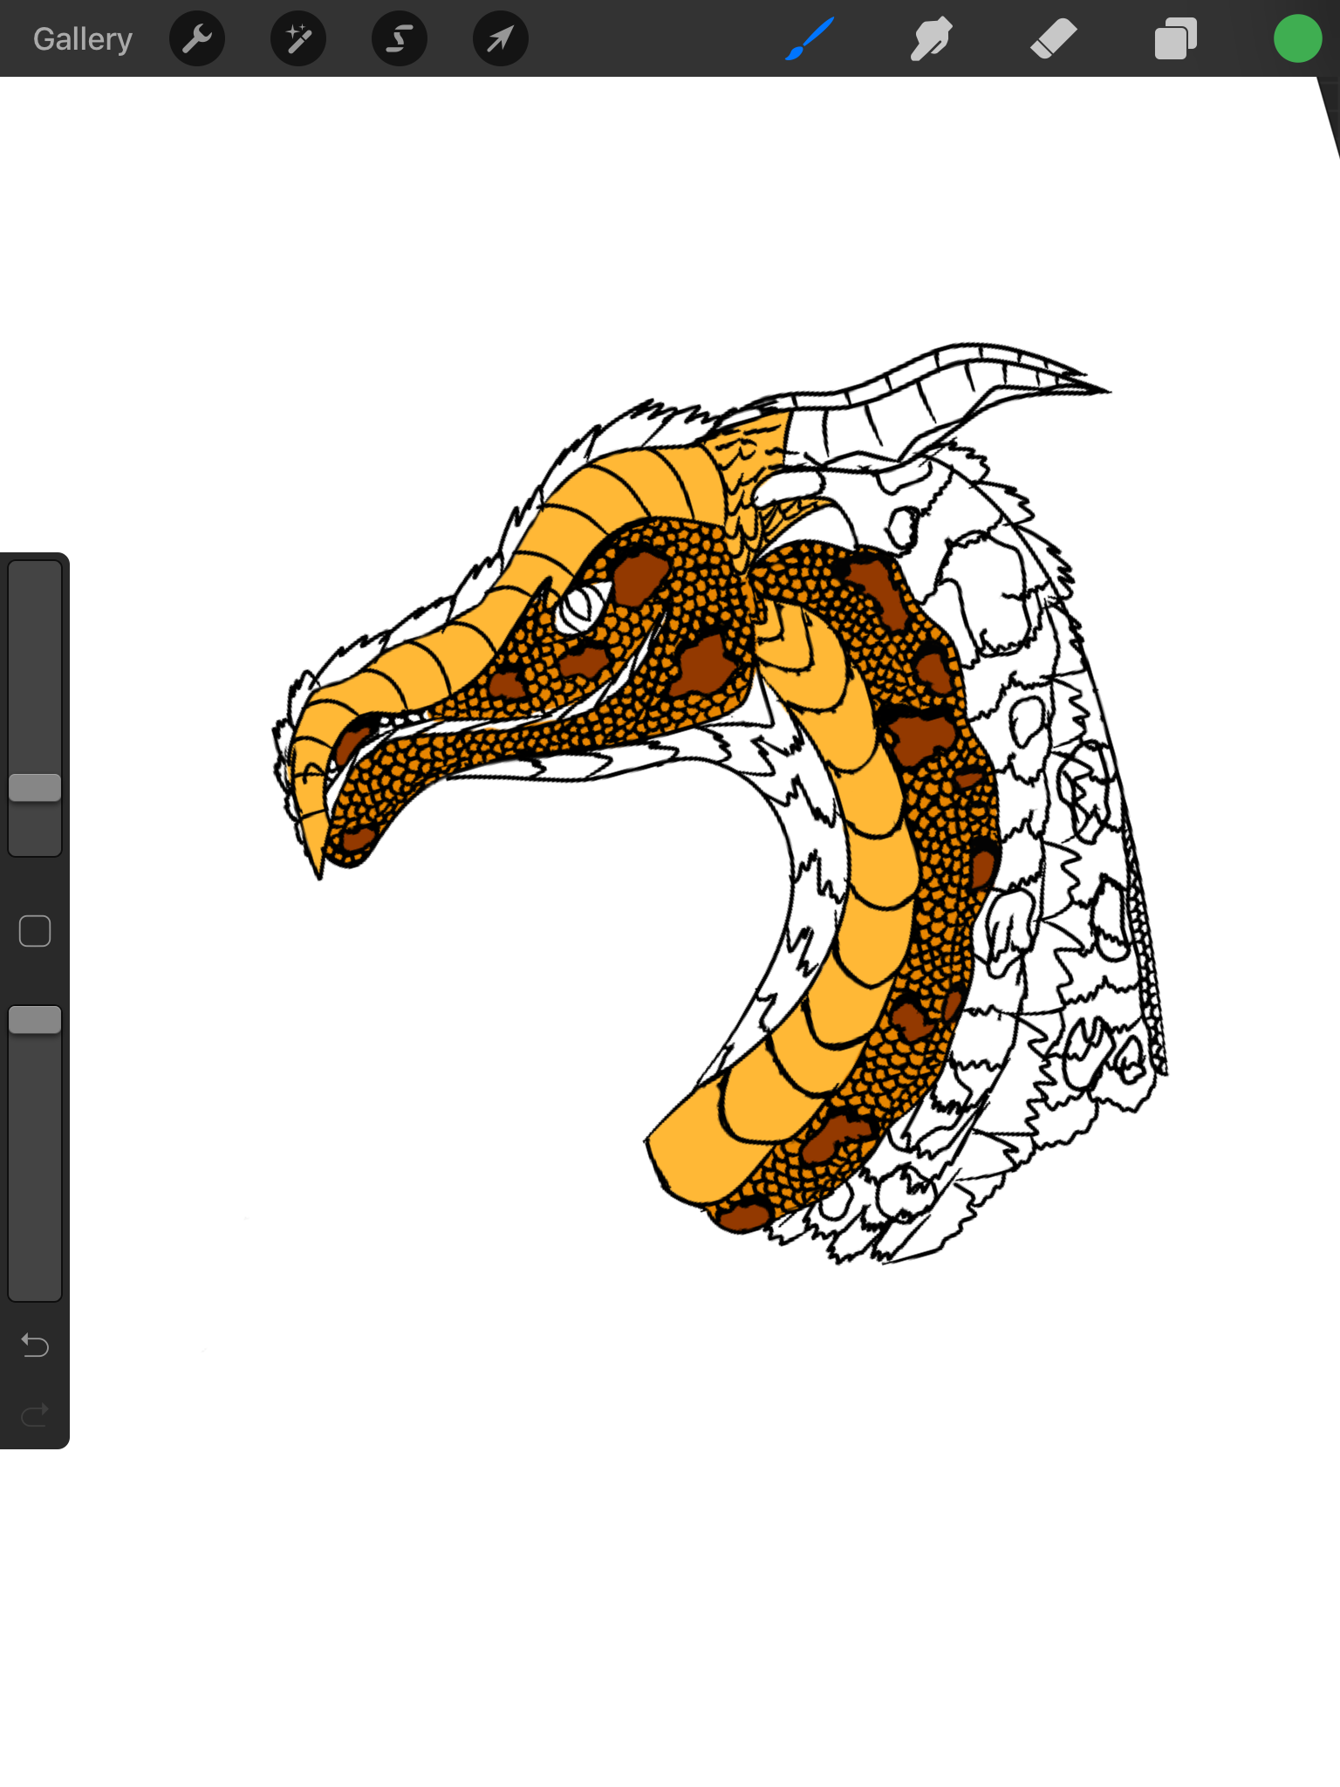Activate the Selection tool
This screenshot has height=1787, width=1340.
[400, 39]
